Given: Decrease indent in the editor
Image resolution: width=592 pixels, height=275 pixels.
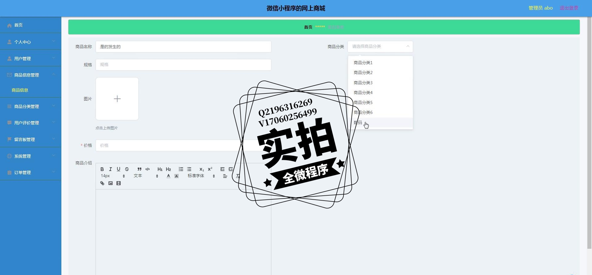Looking at the screenshot, I should pos(222,169).
